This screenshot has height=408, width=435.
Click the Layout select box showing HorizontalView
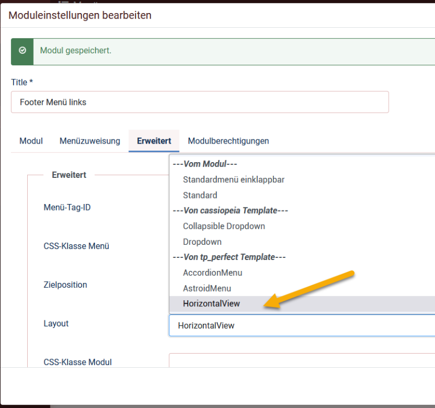pyautogui.click(x=302, y=325)
